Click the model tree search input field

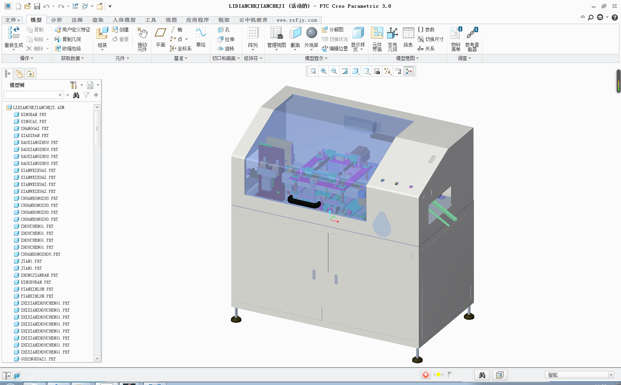tap(33, 95)
